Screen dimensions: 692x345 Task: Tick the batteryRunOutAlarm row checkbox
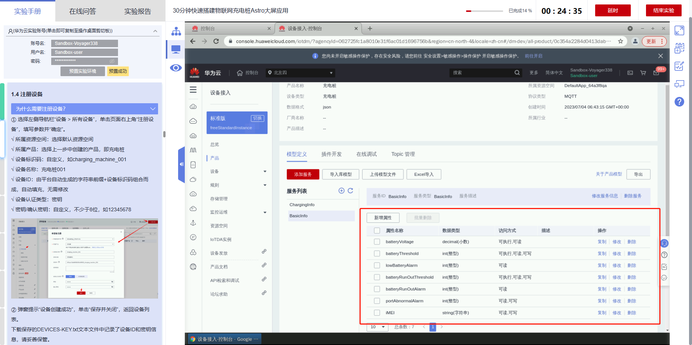(377, 289)
